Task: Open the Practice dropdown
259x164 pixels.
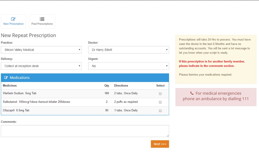Action: click(41, 50)
